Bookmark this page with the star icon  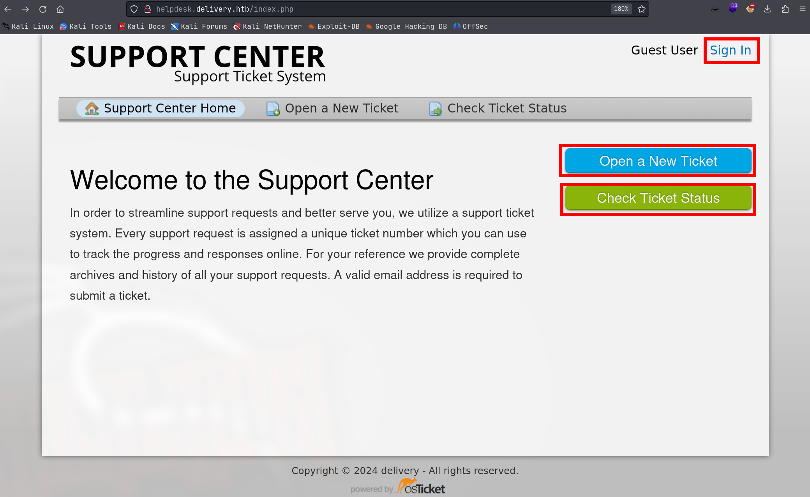[x=642, y=9]
